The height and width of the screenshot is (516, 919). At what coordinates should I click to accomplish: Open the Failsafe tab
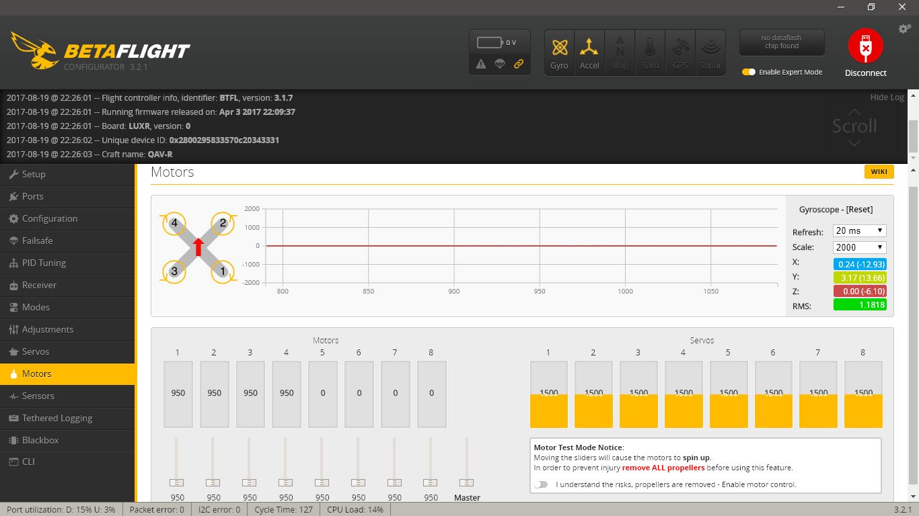[67, 241]
